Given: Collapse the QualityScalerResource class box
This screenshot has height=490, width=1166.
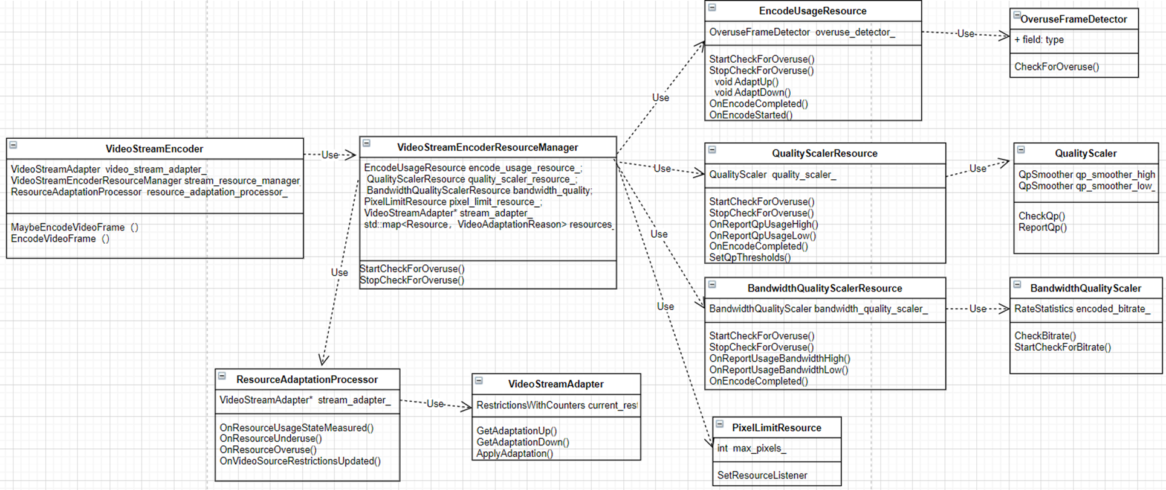Looking at the screenshot, I should tap(712, 150).
